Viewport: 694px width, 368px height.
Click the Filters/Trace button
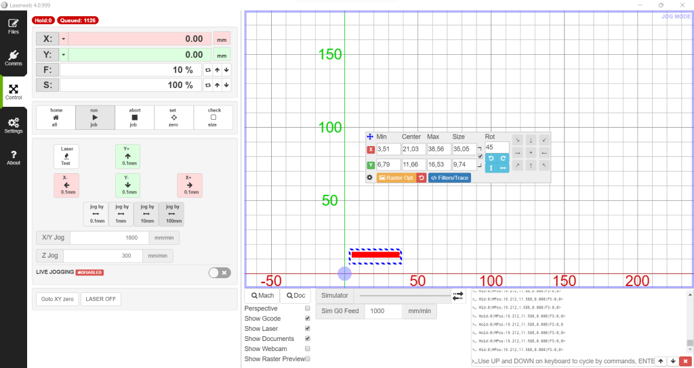(449, 178)
